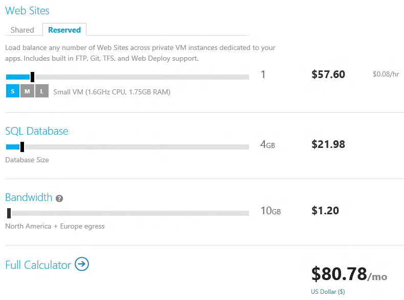Click the Web Sites heading link

(27, 11)
